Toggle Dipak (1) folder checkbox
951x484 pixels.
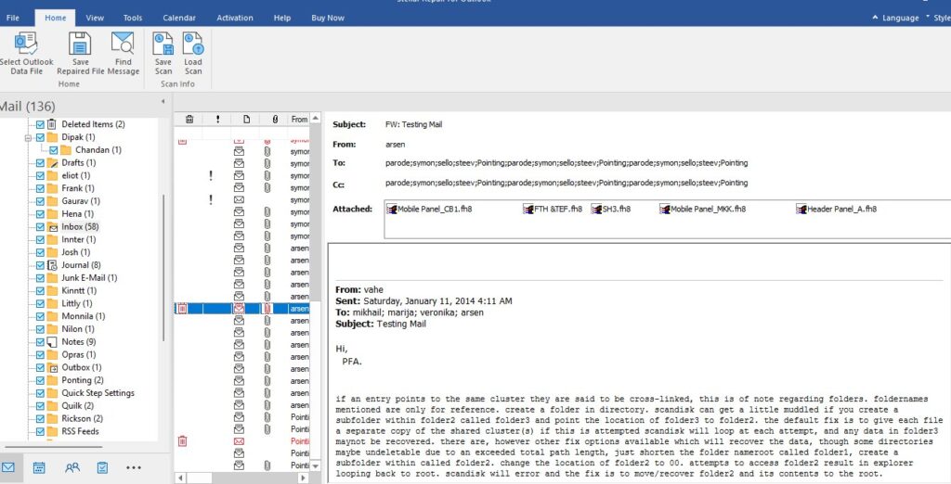40,137
